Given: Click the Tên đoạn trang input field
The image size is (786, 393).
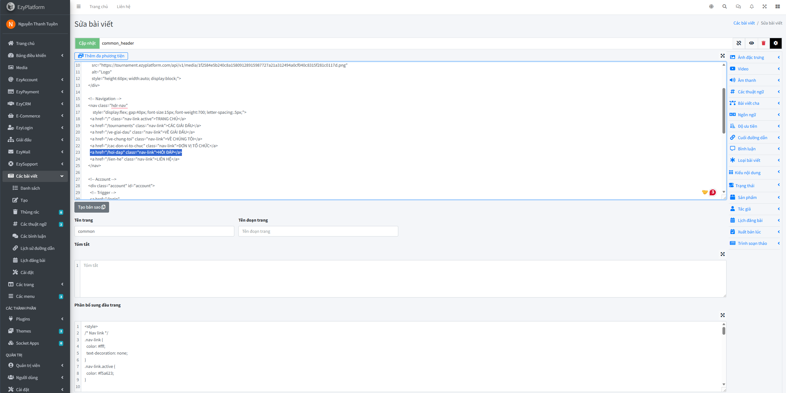Looking at the screenshot, I should click(x=318, y=231).
